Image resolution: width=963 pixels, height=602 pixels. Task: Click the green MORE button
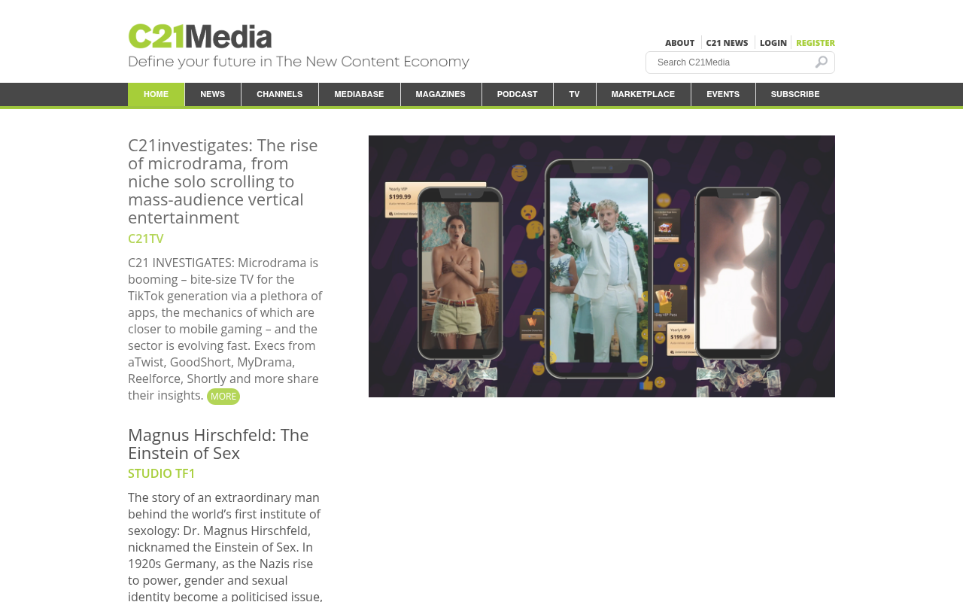(223, 397)
